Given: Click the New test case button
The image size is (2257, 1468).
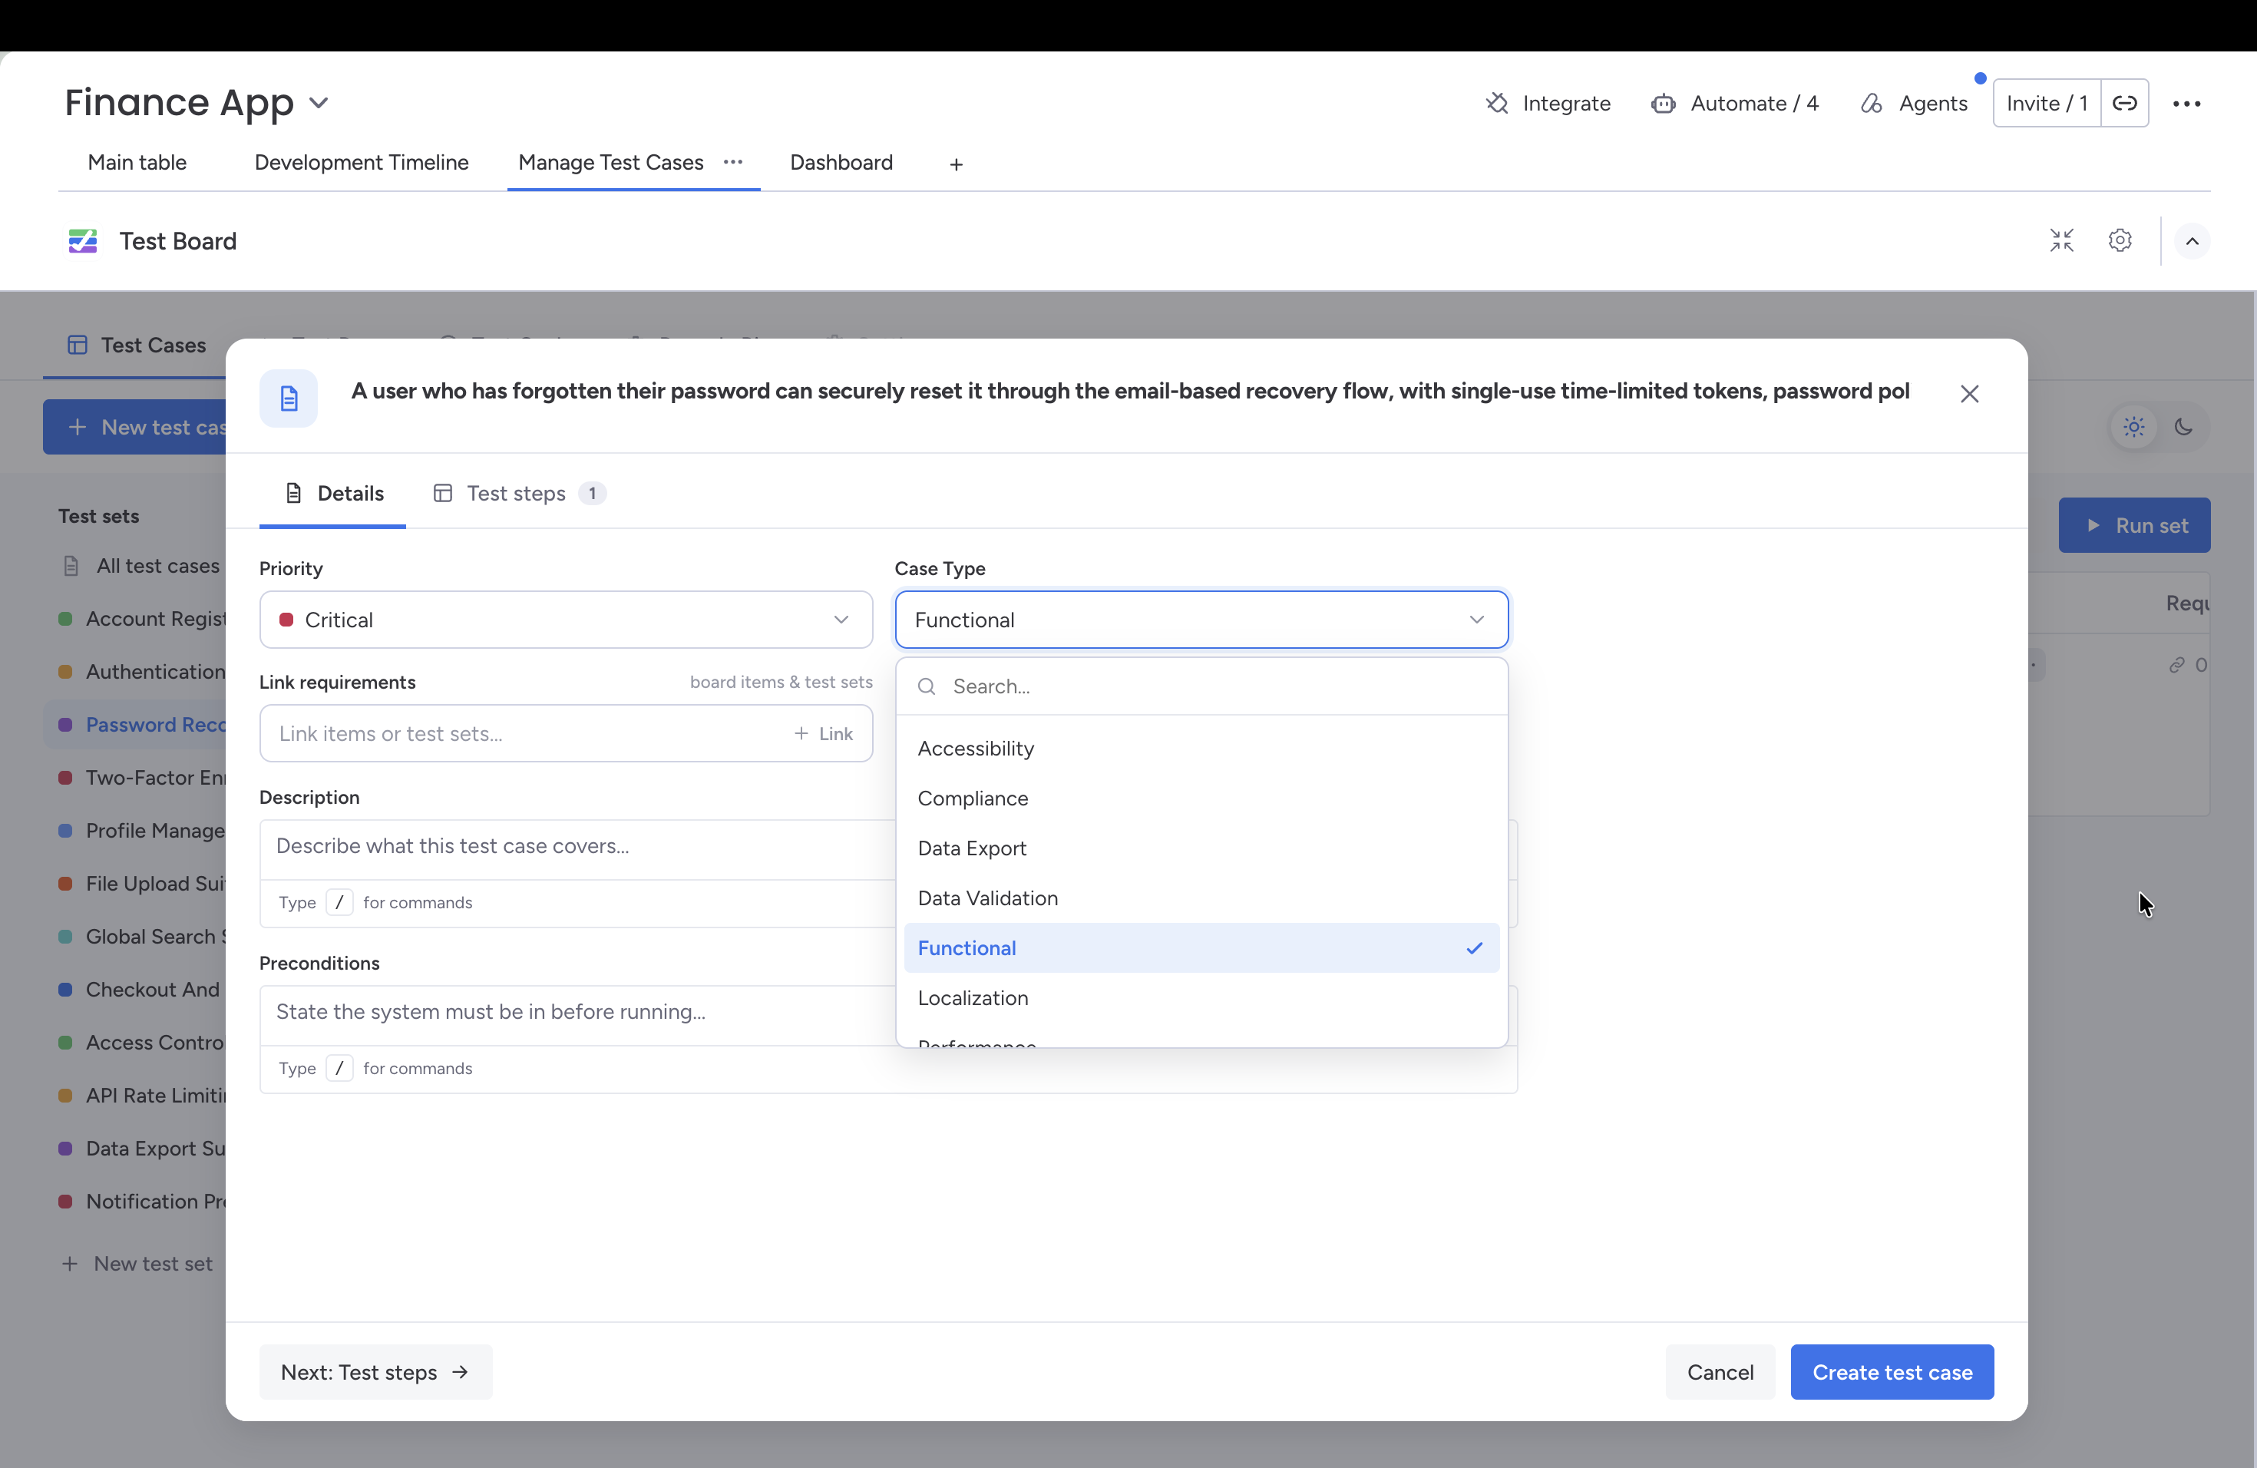Looking at the screenshot, I should click(x=134, y=427).
